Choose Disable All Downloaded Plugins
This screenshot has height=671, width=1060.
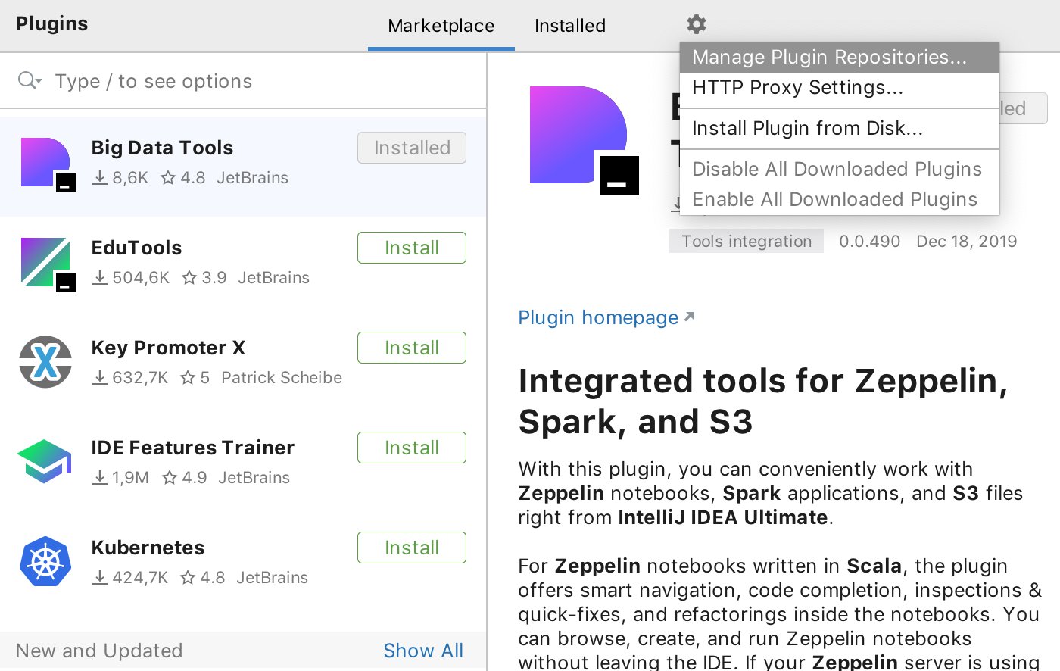(840, 169)
